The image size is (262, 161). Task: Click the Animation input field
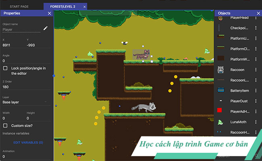point(26,157)
